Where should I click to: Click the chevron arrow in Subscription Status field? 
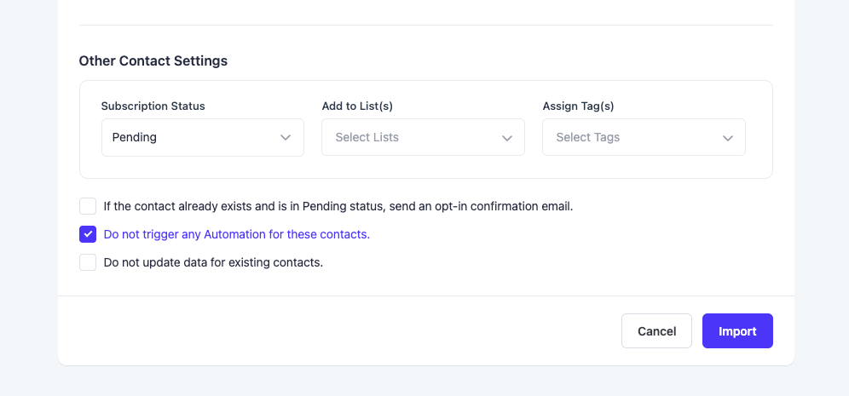click(286, 137)
